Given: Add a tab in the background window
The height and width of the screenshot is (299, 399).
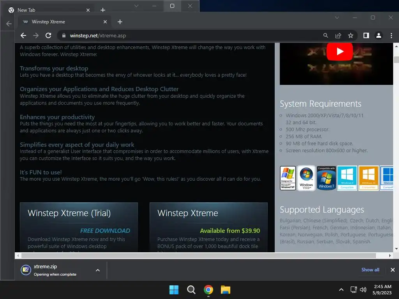Looking at the screenshot, I should 103,10.
